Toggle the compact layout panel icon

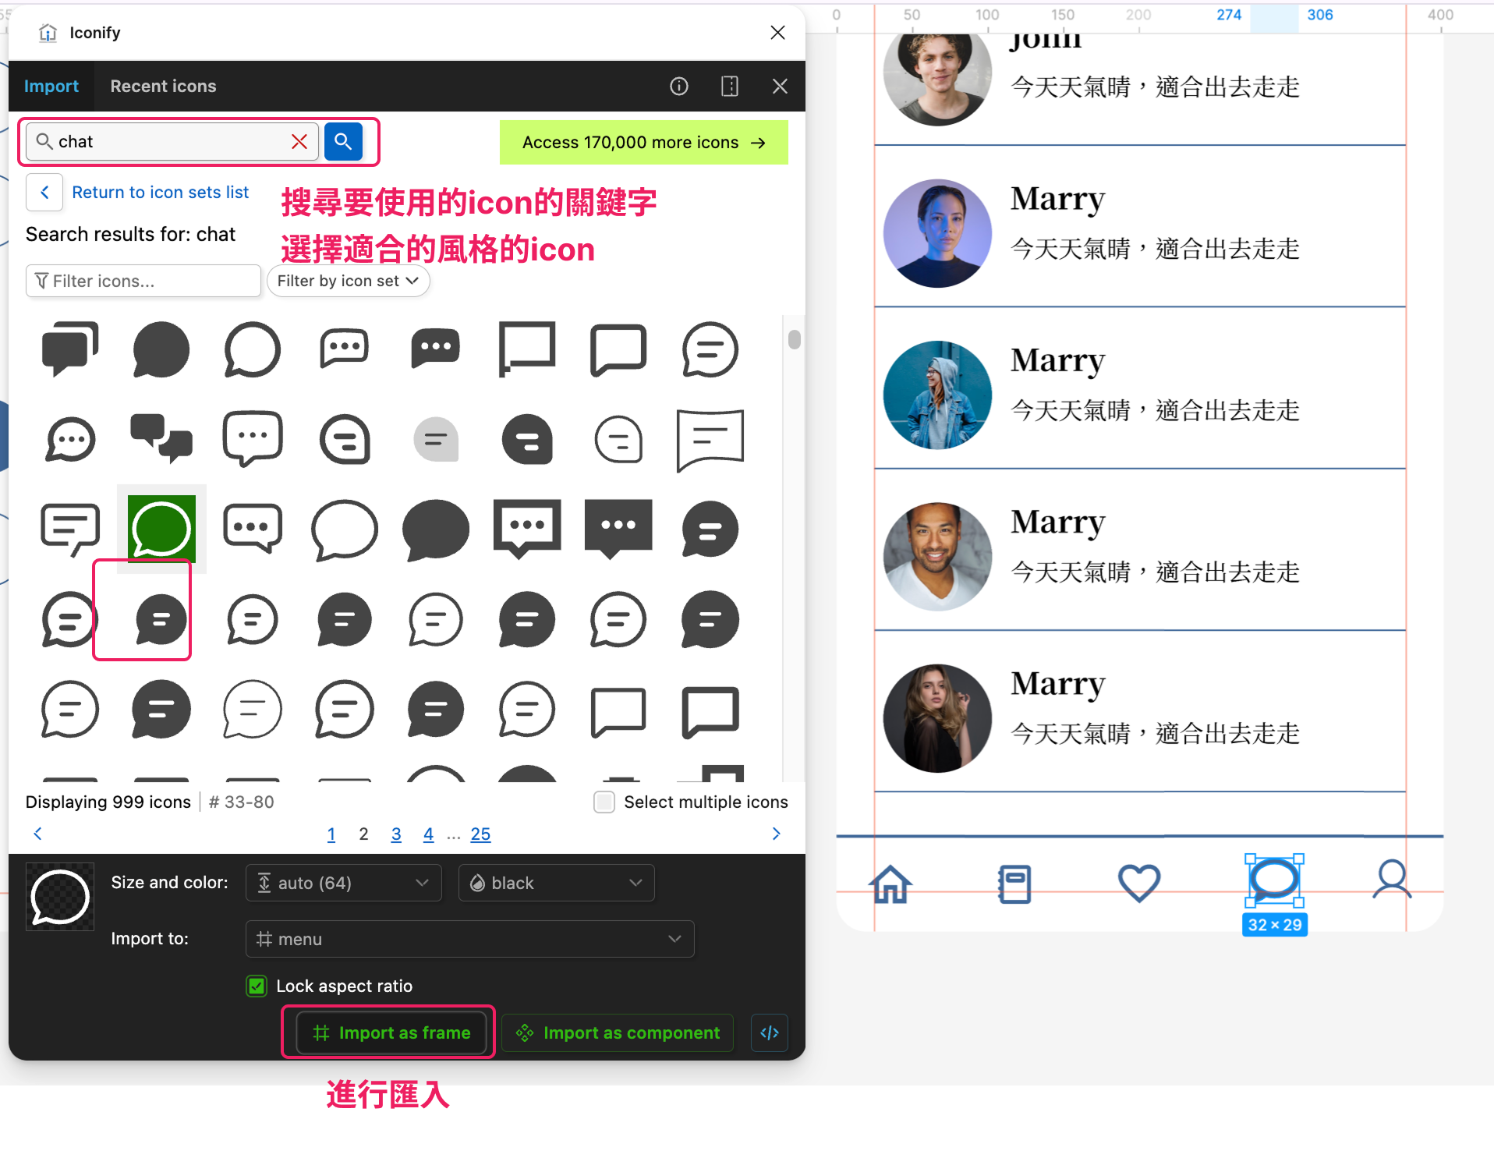pos(729,86)
